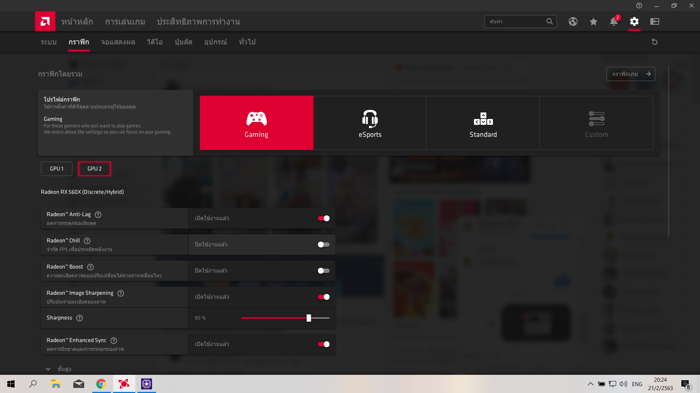
Task: Open File Explorer from taskbar
Action: [x=56, y=384]
